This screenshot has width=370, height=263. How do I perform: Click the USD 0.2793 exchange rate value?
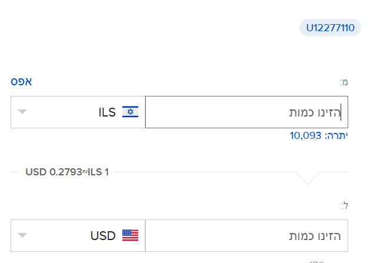(54, 172)
